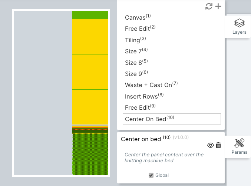Click the yellow region of knitting preview
Viewport: 251px width, 186px height.
point(90,72)
